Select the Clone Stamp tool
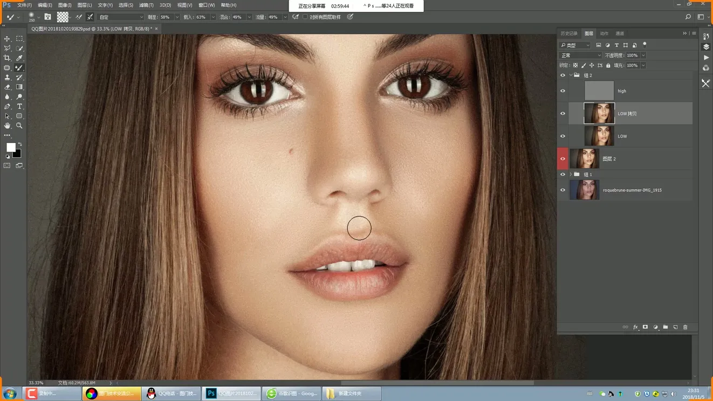Viewport: 713px width, 401px height. 7,78
